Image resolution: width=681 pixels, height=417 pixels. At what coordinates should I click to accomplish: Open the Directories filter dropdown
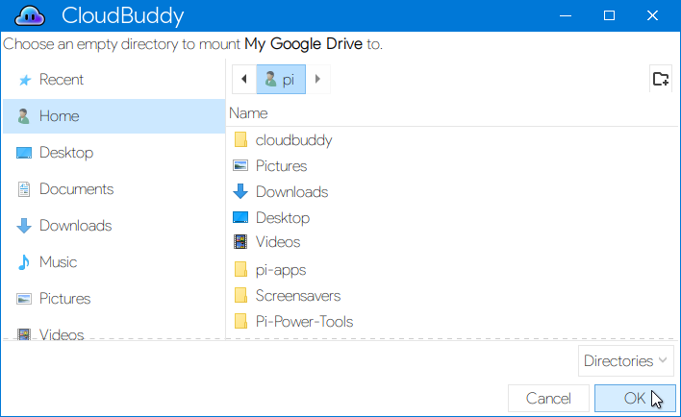[626, 360]
